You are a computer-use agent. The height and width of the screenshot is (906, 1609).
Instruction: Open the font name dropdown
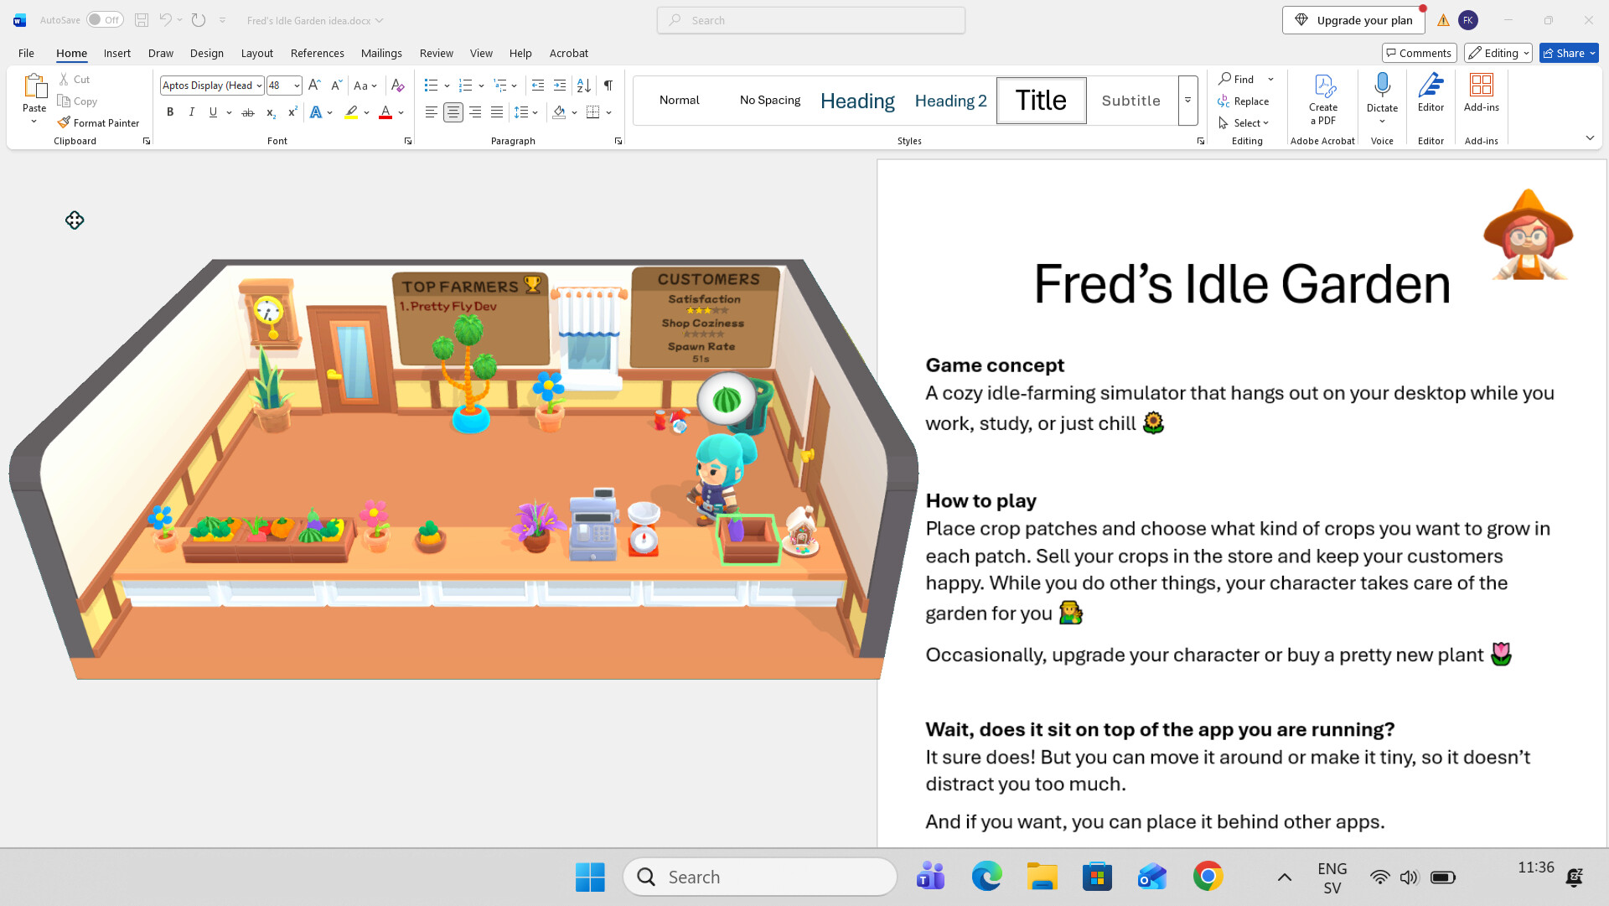(x=260, y=85)
